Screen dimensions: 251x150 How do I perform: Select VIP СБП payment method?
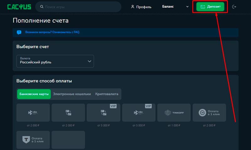click(138, 112)
